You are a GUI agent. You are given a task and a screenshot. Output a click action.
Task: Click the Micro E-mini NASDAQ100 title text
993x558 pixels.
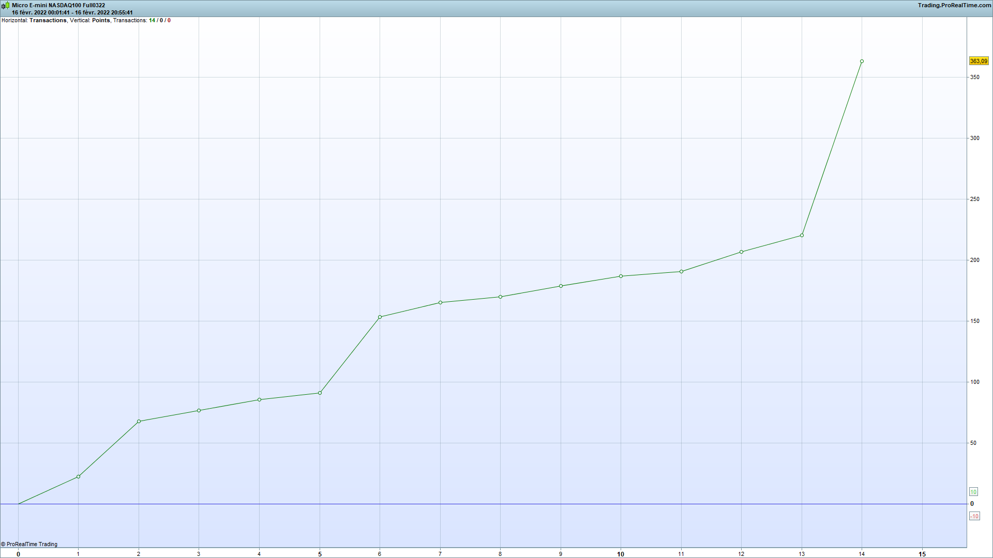[58, 5]
